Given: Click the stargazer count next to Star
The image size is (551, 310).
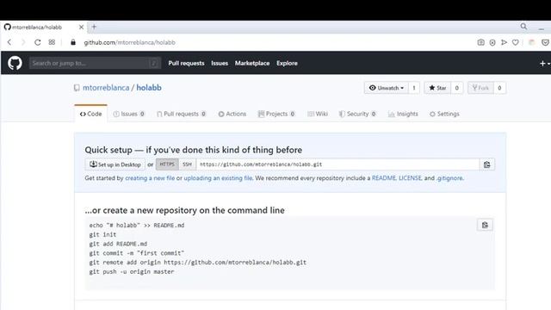Looking at the screenshot, I should pos(457,88).
